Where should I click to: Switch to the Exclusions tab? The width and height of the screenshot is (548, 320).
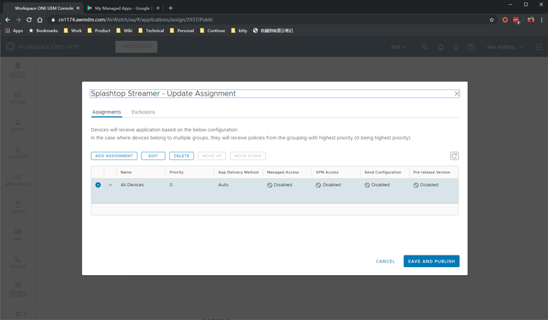tap(143, 112)
